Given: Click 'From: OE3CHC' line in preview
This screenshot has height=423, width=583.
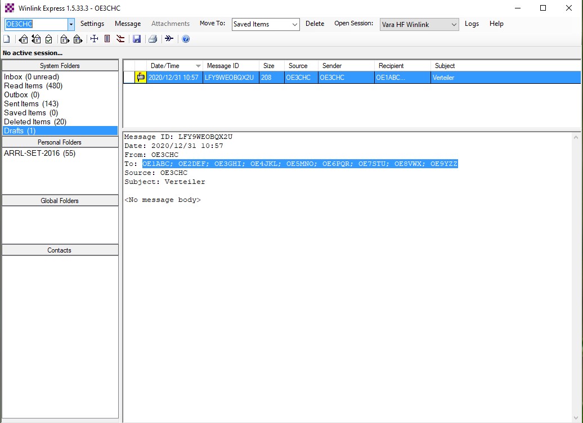Looking at the screenshot, I should 151,155.
